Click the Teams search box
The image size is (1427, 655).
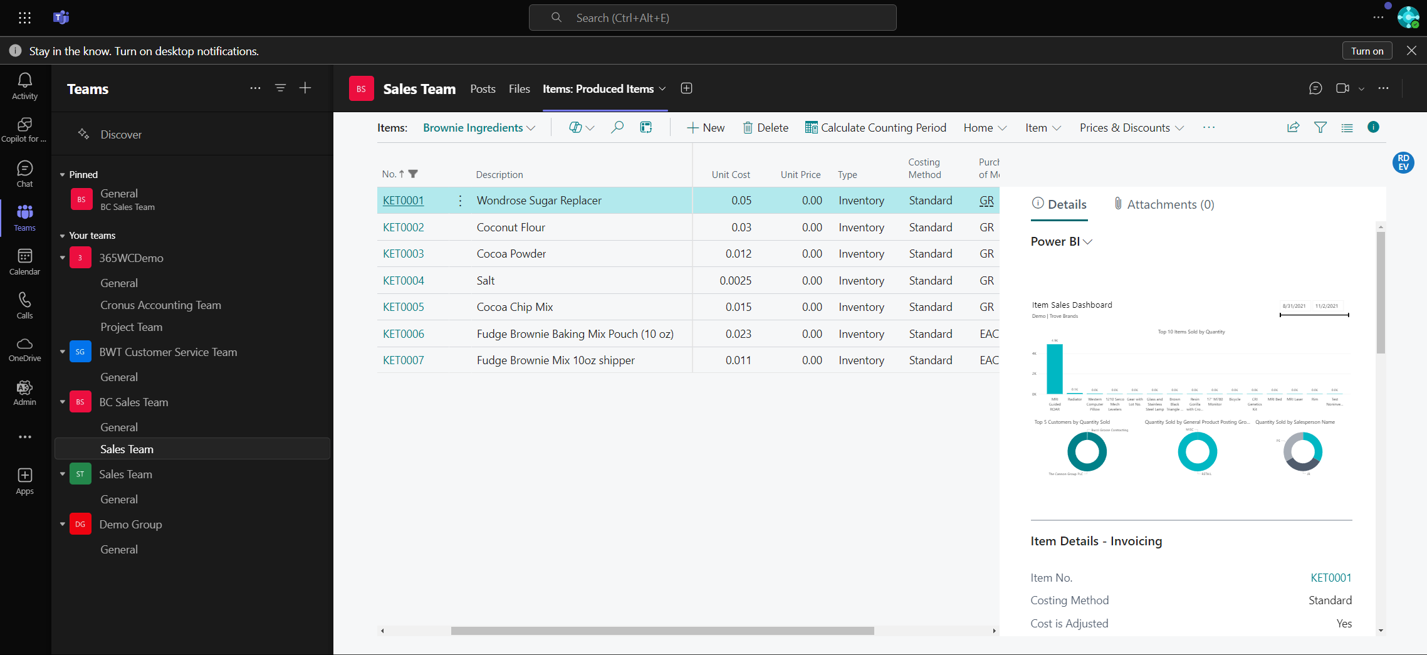coord(713,18)
